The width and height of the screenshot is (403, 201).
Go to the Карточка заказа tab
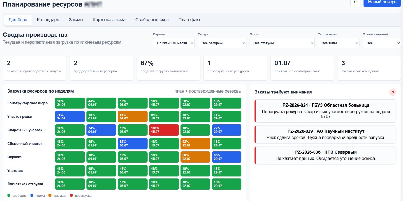tap(109, 20)
